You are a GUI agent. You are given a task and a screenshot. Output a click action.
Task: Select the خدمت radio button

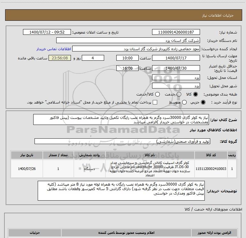coord(179,94)
